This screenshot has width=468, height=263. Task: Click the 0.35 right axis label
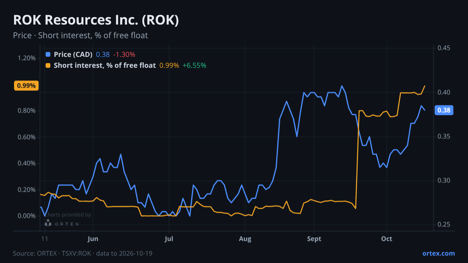(444, 136)
